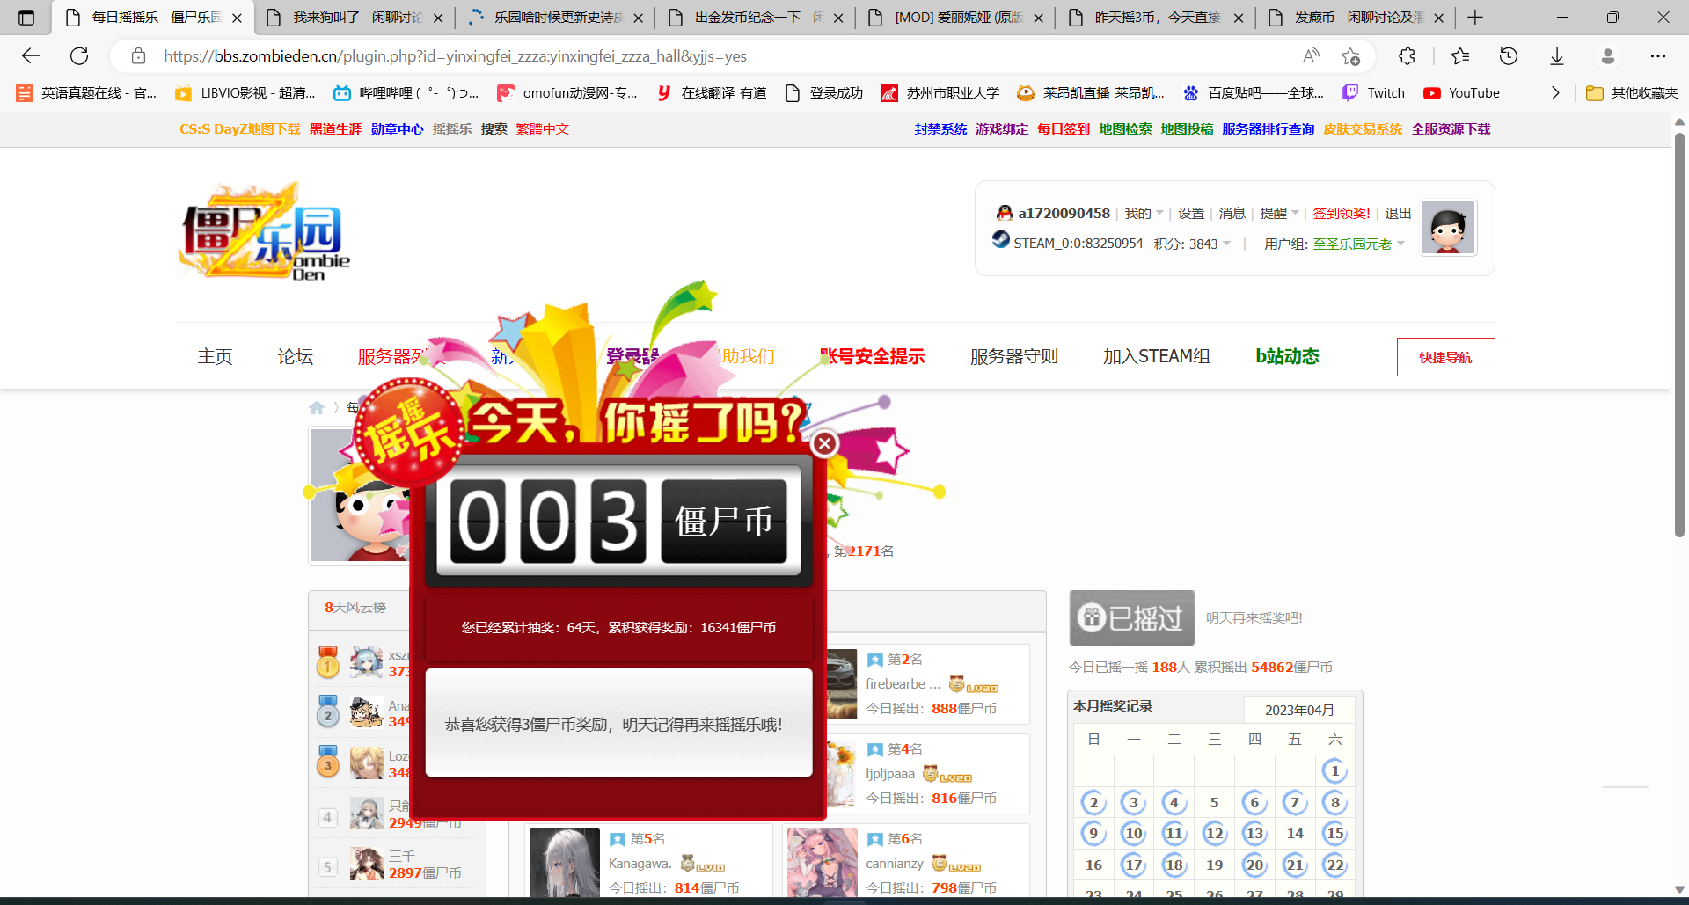Open 账号安全提示 navigation item
The height and width of the screenshot is (905, 1689).
pos(872,356)
